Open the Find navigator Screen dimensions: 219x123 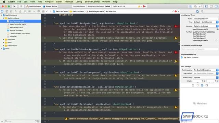coord(16,11)
